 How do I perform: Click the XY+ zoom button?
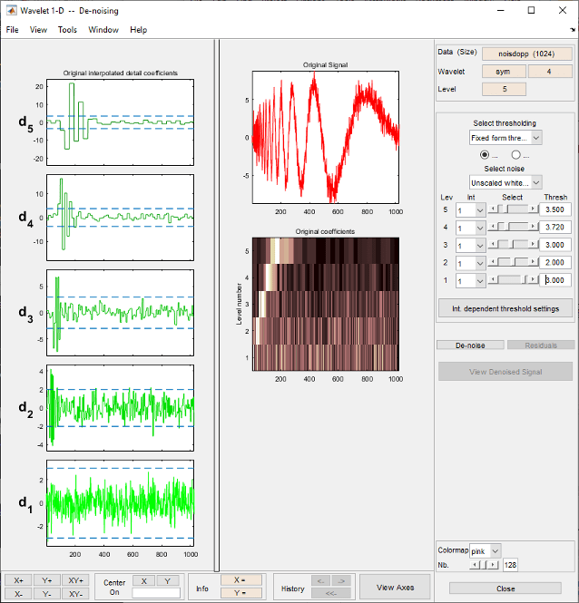pyautogui.click(x=75, y=580)
